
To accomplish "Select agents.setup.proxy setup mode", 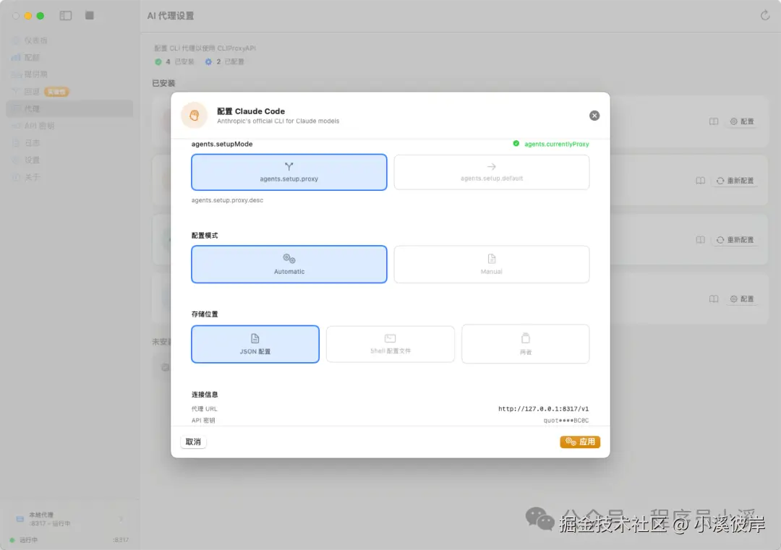I will point(289,172).
